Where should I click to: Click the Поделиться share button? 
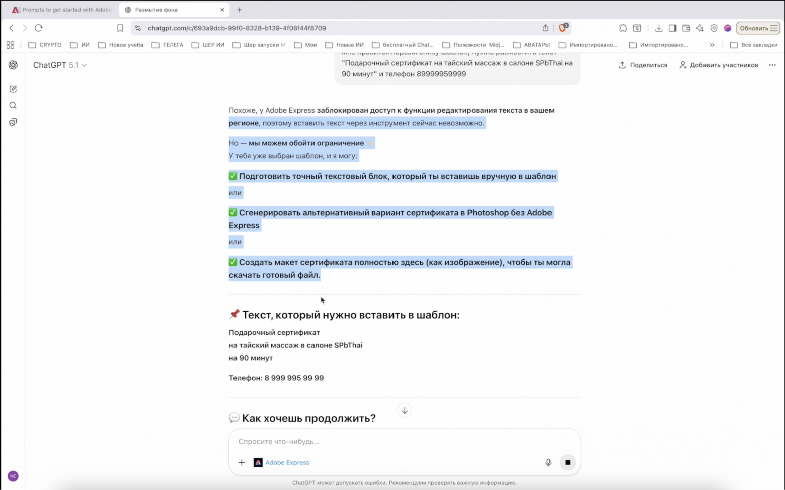point(643,65)
